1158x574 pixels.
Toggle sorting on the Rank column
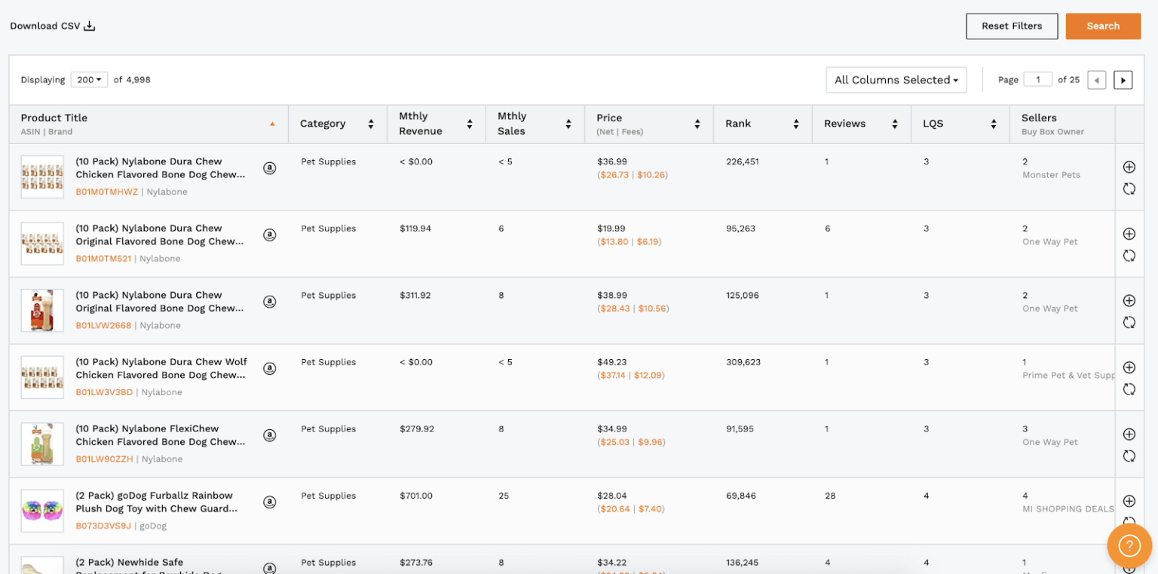click(x=796, y=123)
